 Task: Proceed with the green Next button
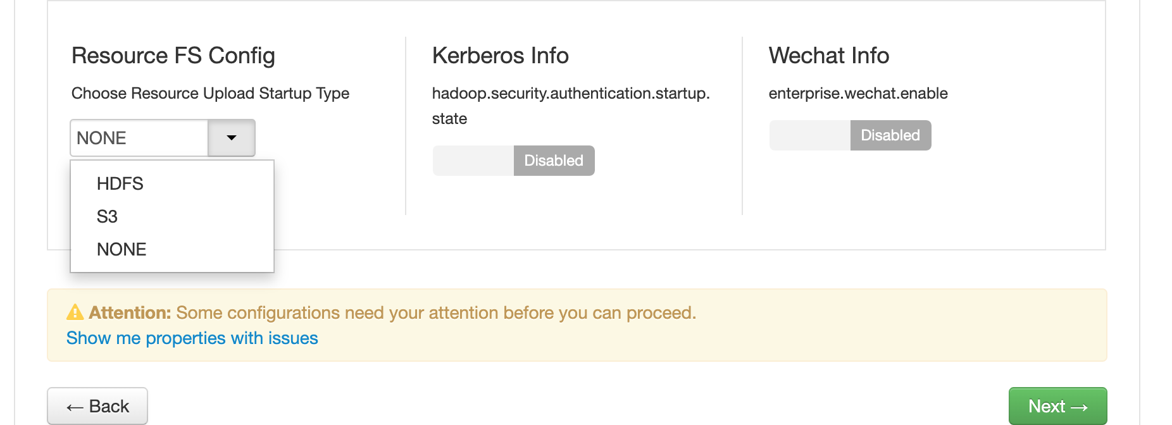click(x=1057, y=406)
